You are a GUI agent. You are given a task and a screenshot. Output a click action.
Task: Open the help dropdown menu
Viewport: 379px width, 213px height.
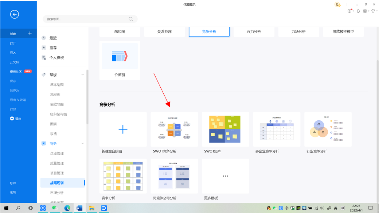pos(351,11)
